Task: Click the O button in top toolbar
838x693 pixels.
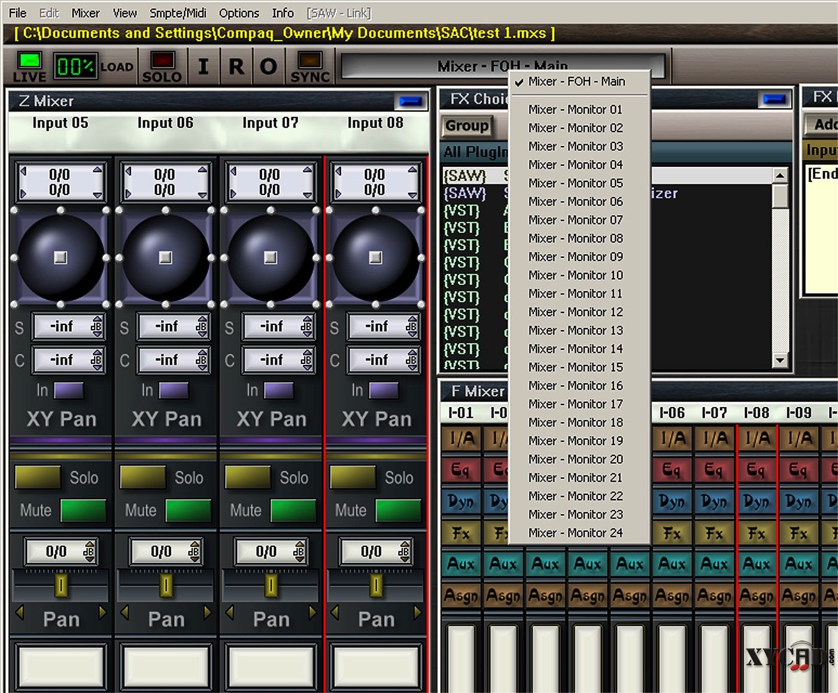Action: tap(268, 66)
